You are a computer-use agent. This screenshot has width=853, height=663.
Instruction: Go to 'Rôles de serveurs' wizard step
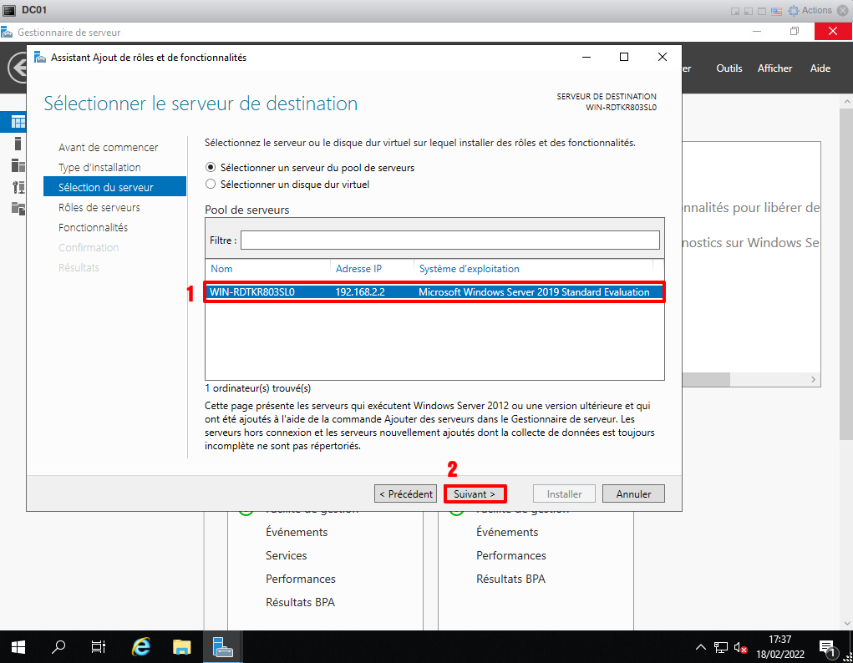[99, 207]
